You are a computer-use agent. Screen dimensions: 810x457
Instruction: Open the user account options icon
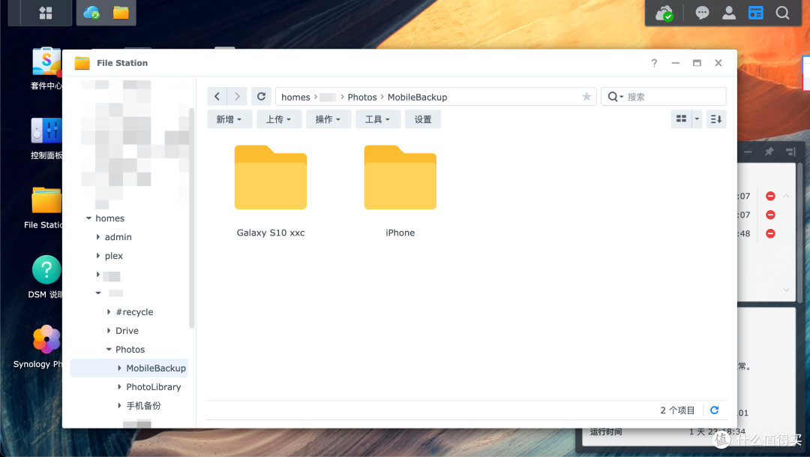[x=729, y=13]
